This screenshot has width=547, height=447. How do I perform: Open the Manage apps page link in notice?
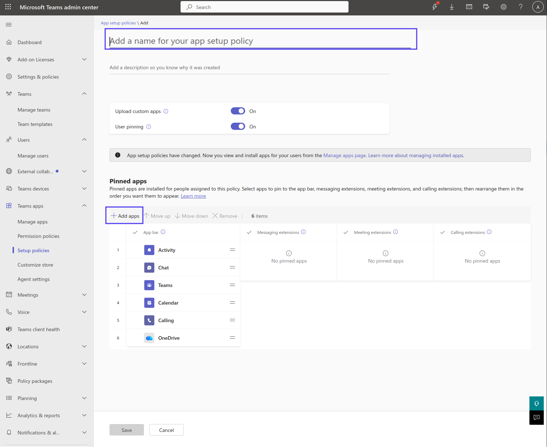[344, 155]
